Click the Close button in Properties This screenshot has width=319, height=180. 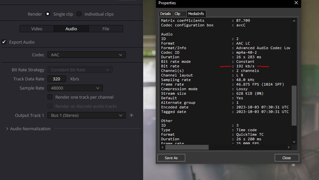(x=286, y=158)
